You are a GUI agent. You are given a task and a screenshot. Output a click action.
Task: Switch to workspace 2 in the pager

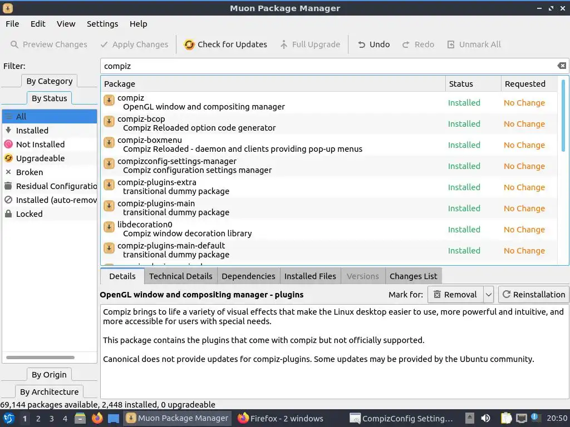pos(38,418)
